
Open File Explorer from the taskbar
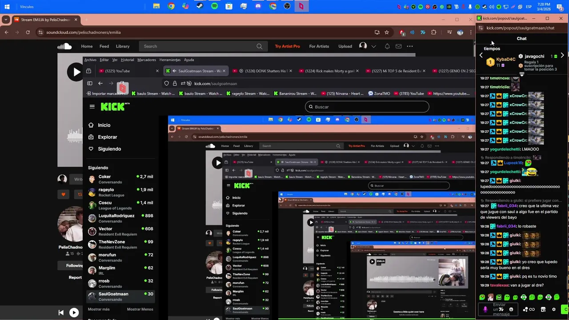(156, 6)
